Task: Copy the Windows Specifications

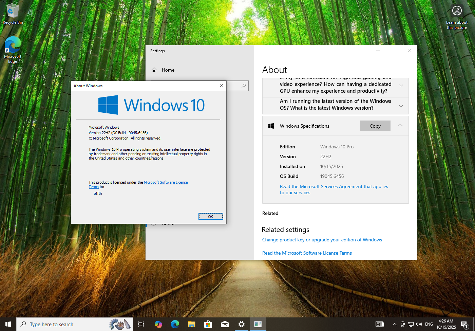Action: (375, 126)
